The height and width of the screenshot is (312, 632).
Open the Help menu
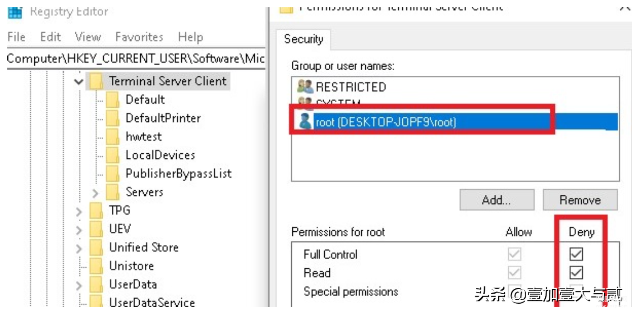(x=190, y=37)
